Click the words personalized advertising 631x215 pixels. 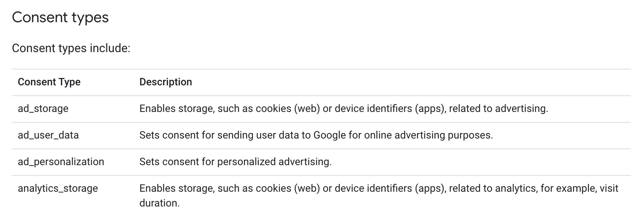click(274, 161)
